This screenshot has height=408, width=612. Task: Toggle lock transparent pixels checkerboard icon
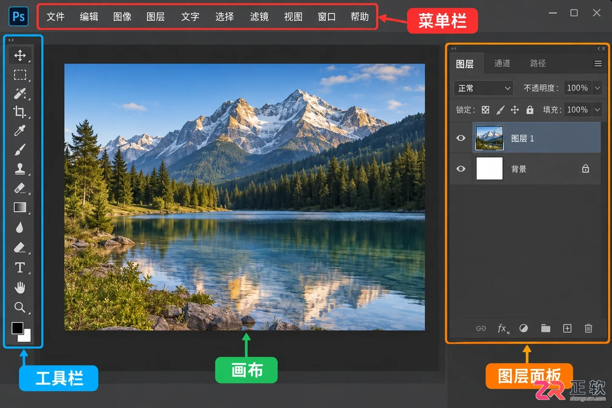point(485,110)
